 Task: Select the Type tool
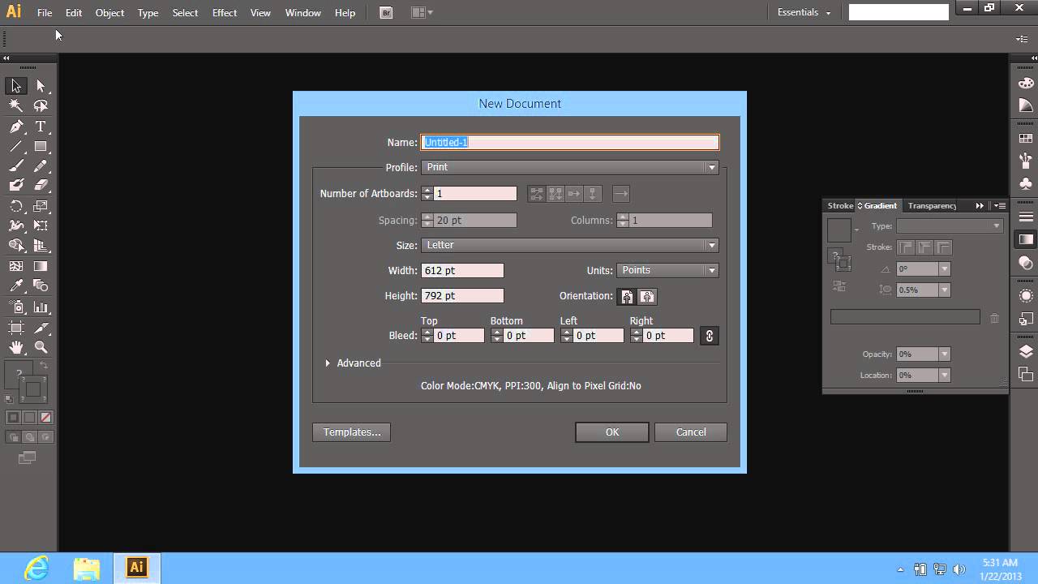point(41,127)
